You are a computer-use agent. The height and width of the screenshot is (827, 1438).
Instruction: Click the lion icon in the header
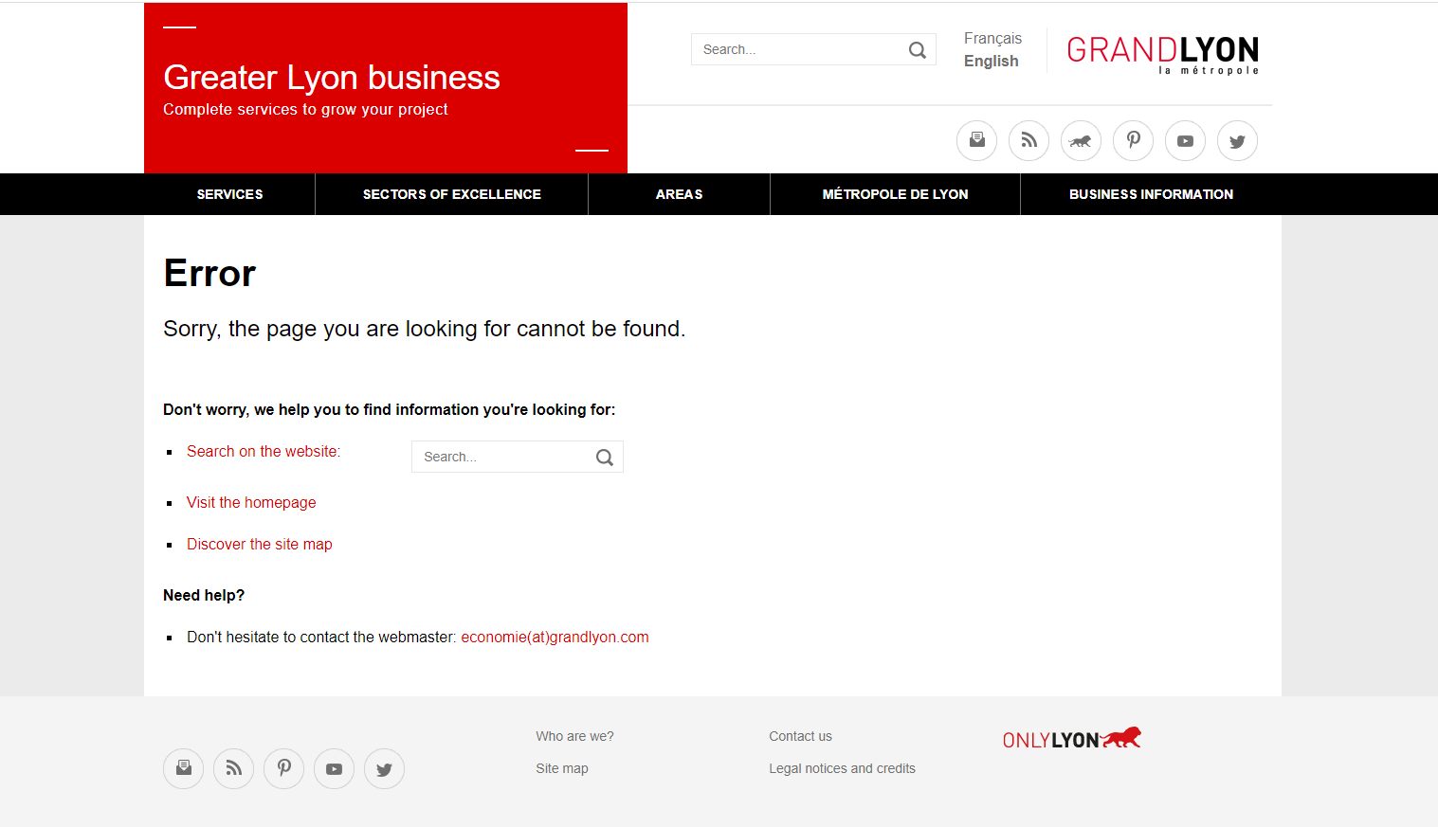[1081, 141]
